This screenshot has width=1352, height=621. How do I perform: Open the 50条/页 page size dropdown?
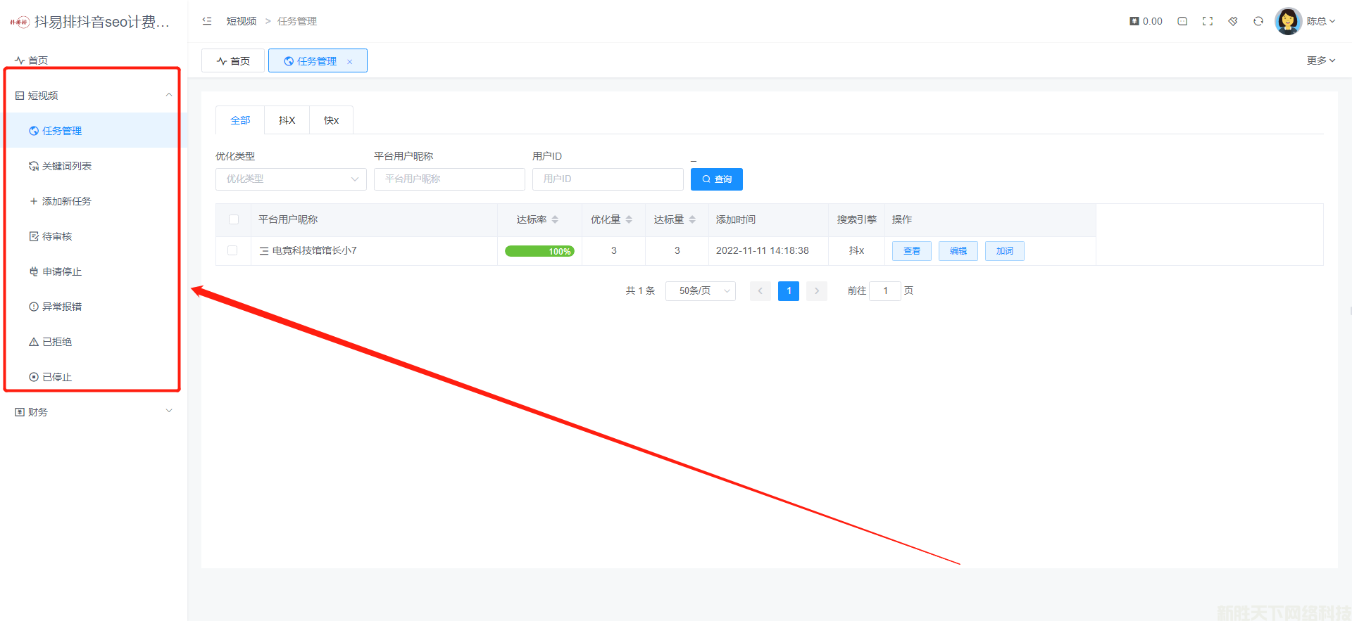(700, 290)
